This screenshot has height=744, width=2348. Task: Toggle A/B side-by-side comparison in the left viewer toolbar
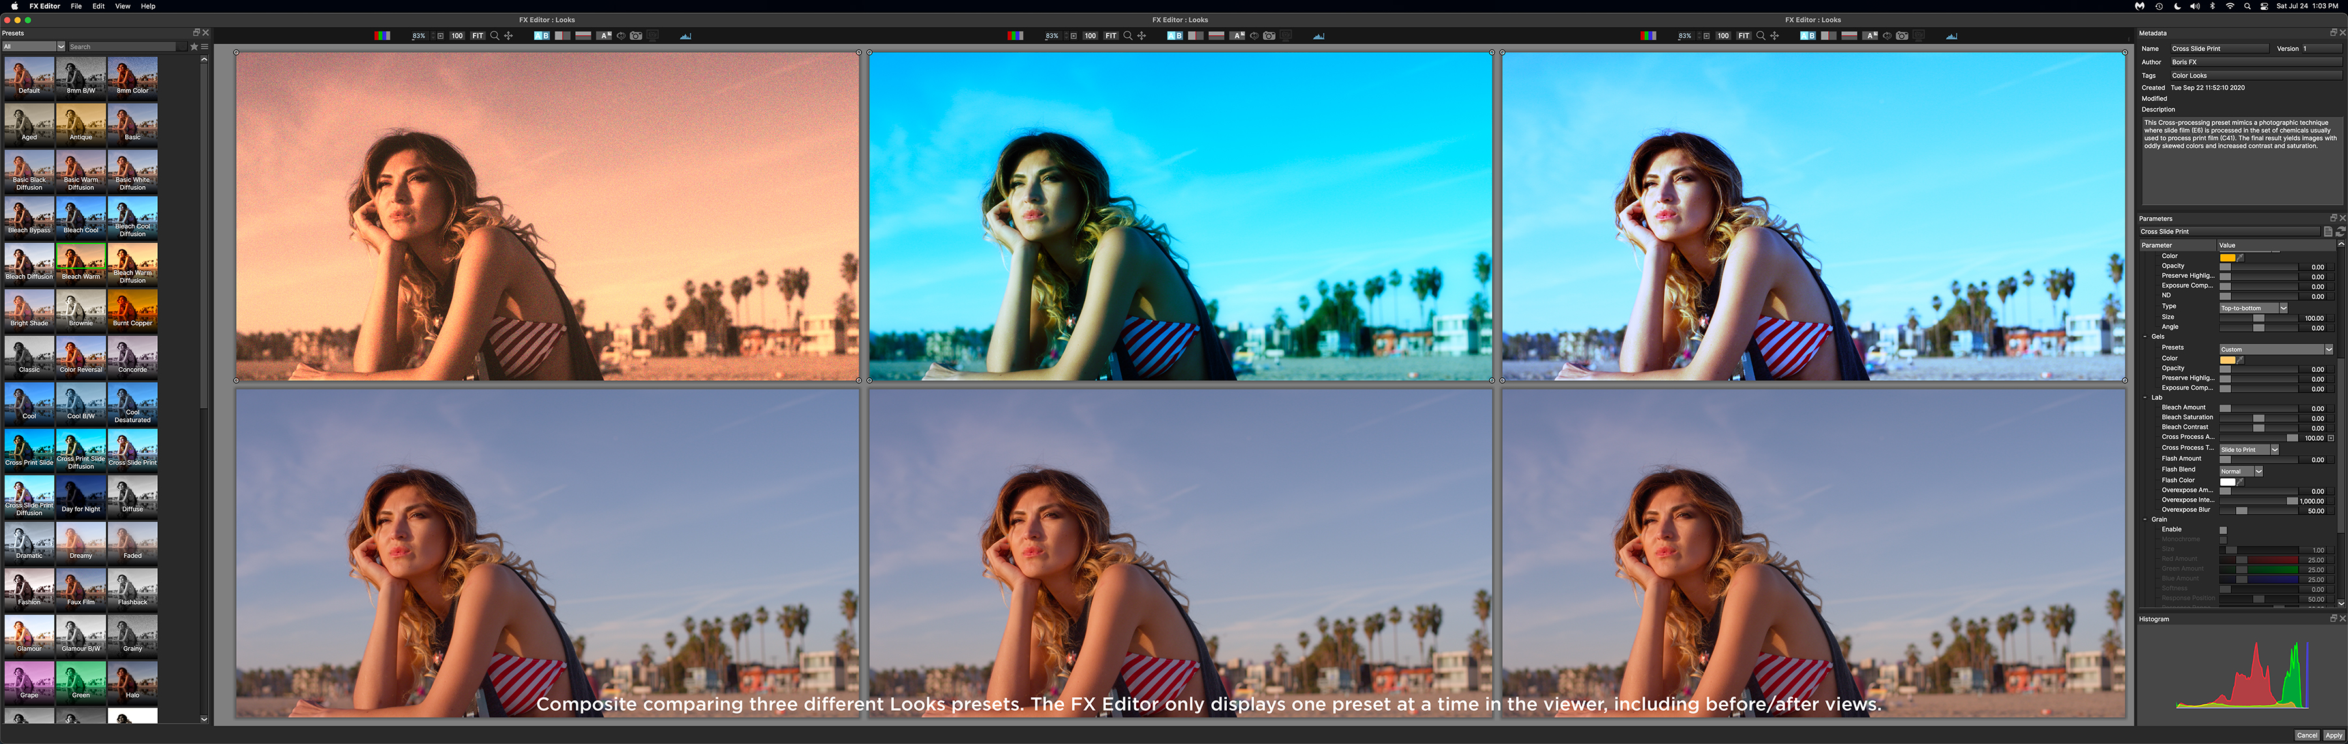[x=541, y=36]
